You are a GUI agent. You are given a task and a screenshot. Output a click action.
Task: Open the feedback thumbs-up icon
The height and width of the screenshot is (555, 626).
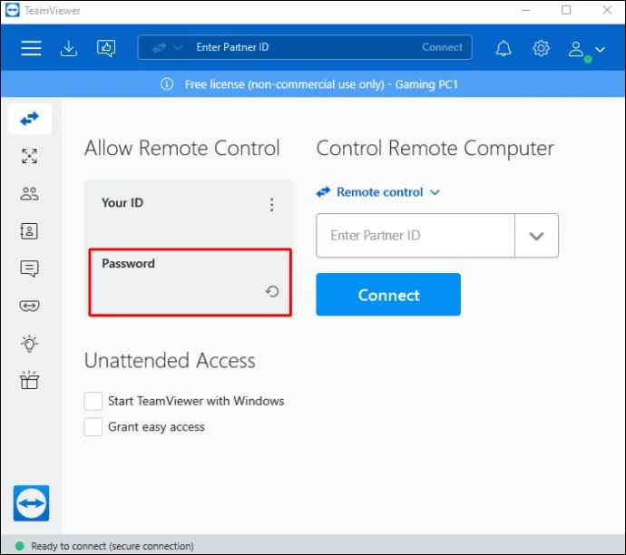pyautogui.click(x=106, y=48)
